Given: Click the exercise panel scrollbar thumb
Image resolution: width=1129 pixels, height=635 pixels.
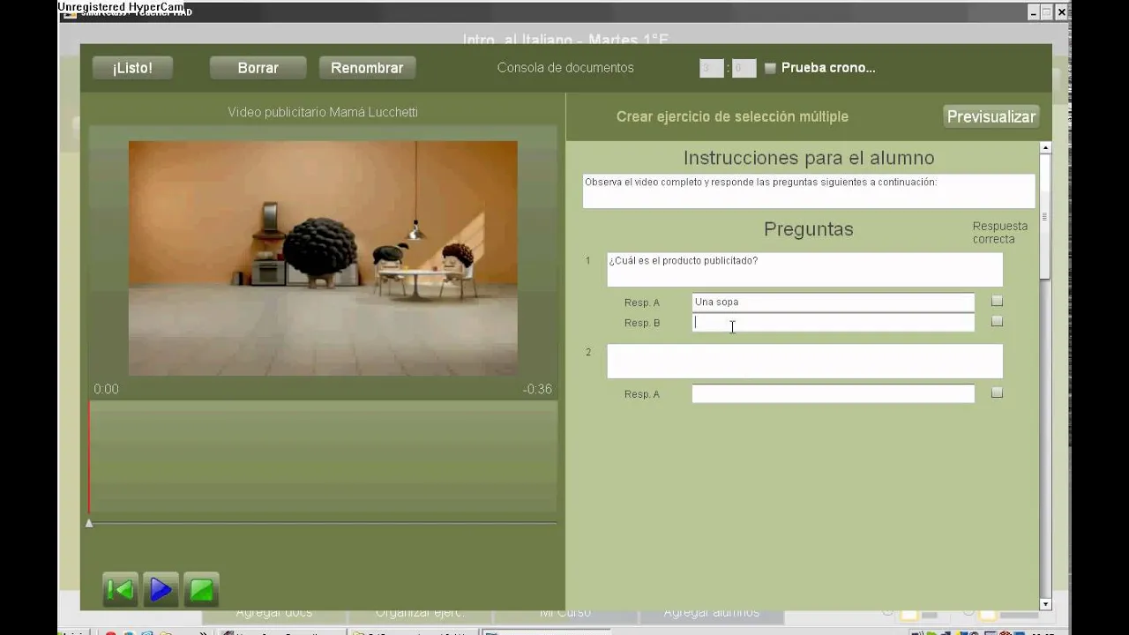Looking at the screenshot, I should pyautogui.click(x=1045, y=217).
